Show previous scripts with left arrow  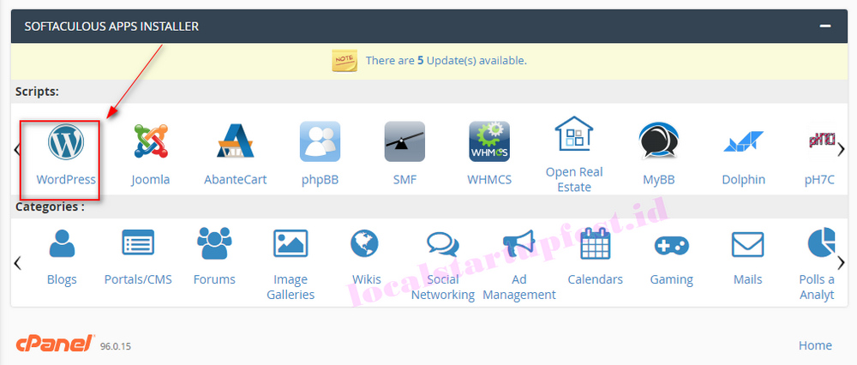coord(17,149)
